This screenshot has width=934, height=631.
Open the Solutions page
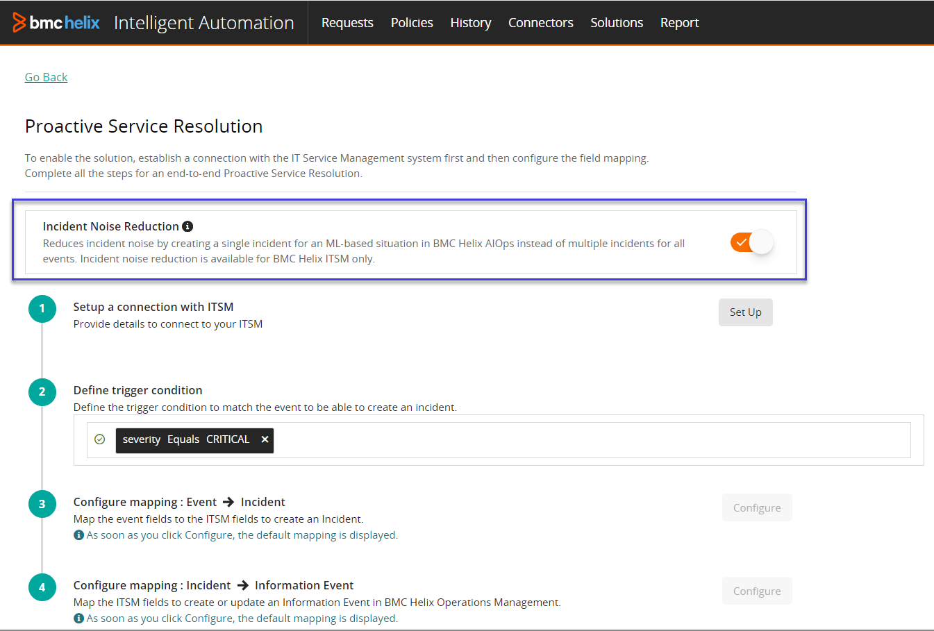coord(617,23)
